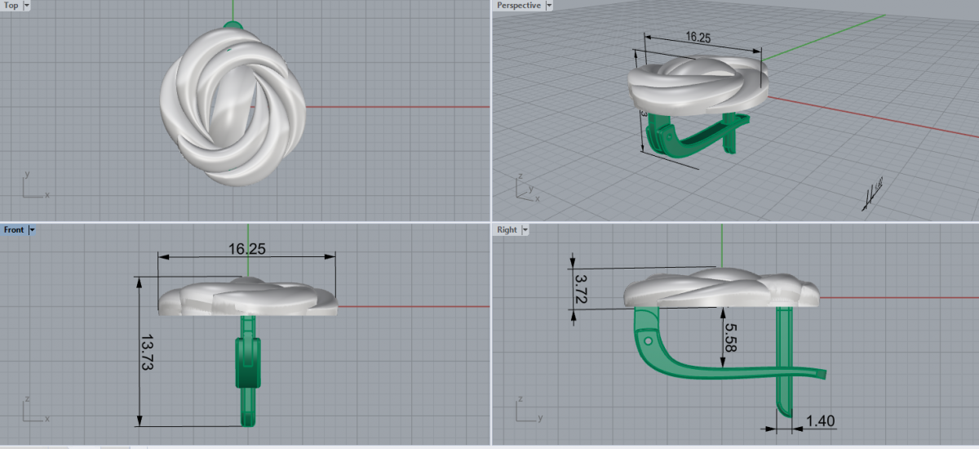
Task: Select the Perspective viewport title label
Action: click(519, 6)
